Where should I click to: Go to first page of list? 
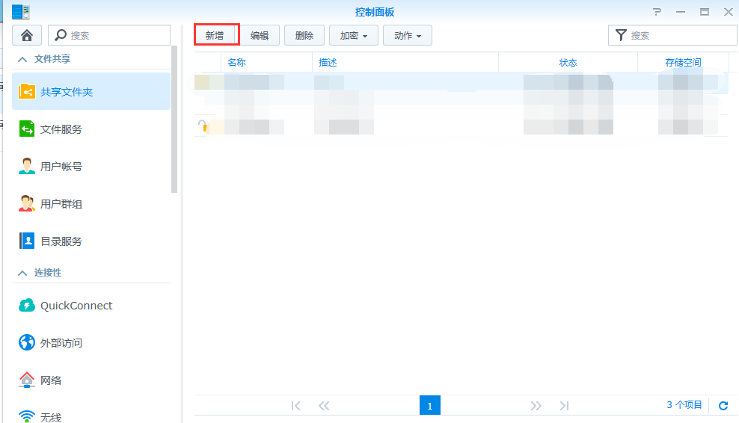[295, 406]
